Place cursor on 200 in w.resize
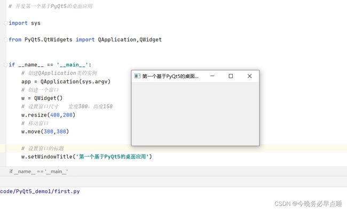This screenshot has width=347, height=210. pos(67,115)
